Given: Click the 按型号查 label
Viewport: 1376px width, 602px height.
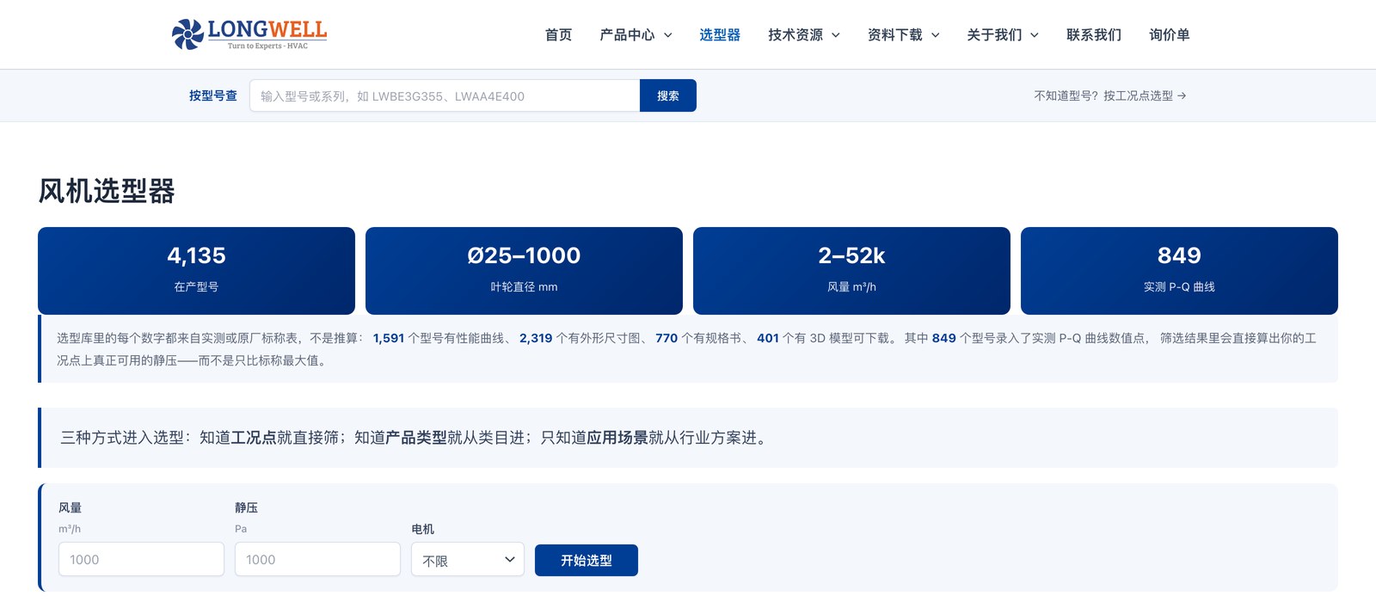Looking at the screenshot, I should pos(213,95).
